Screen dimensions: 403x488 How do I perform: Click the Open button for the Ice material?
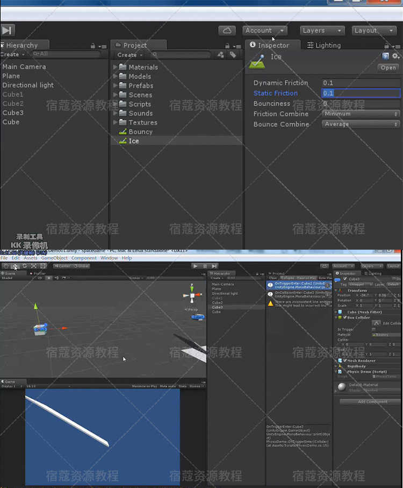(x=388, y=68)
